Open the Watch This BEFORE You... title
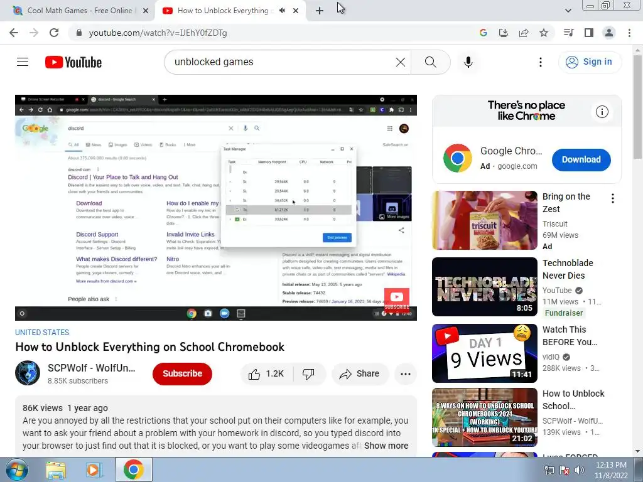Viewport: 643px width, 482px height. click(570, 336)
